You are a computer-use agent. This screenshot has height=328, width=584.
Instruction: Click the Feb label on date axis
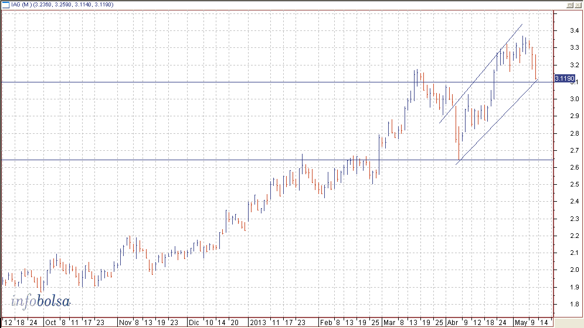pyautogui.click(x=326, y=322)
